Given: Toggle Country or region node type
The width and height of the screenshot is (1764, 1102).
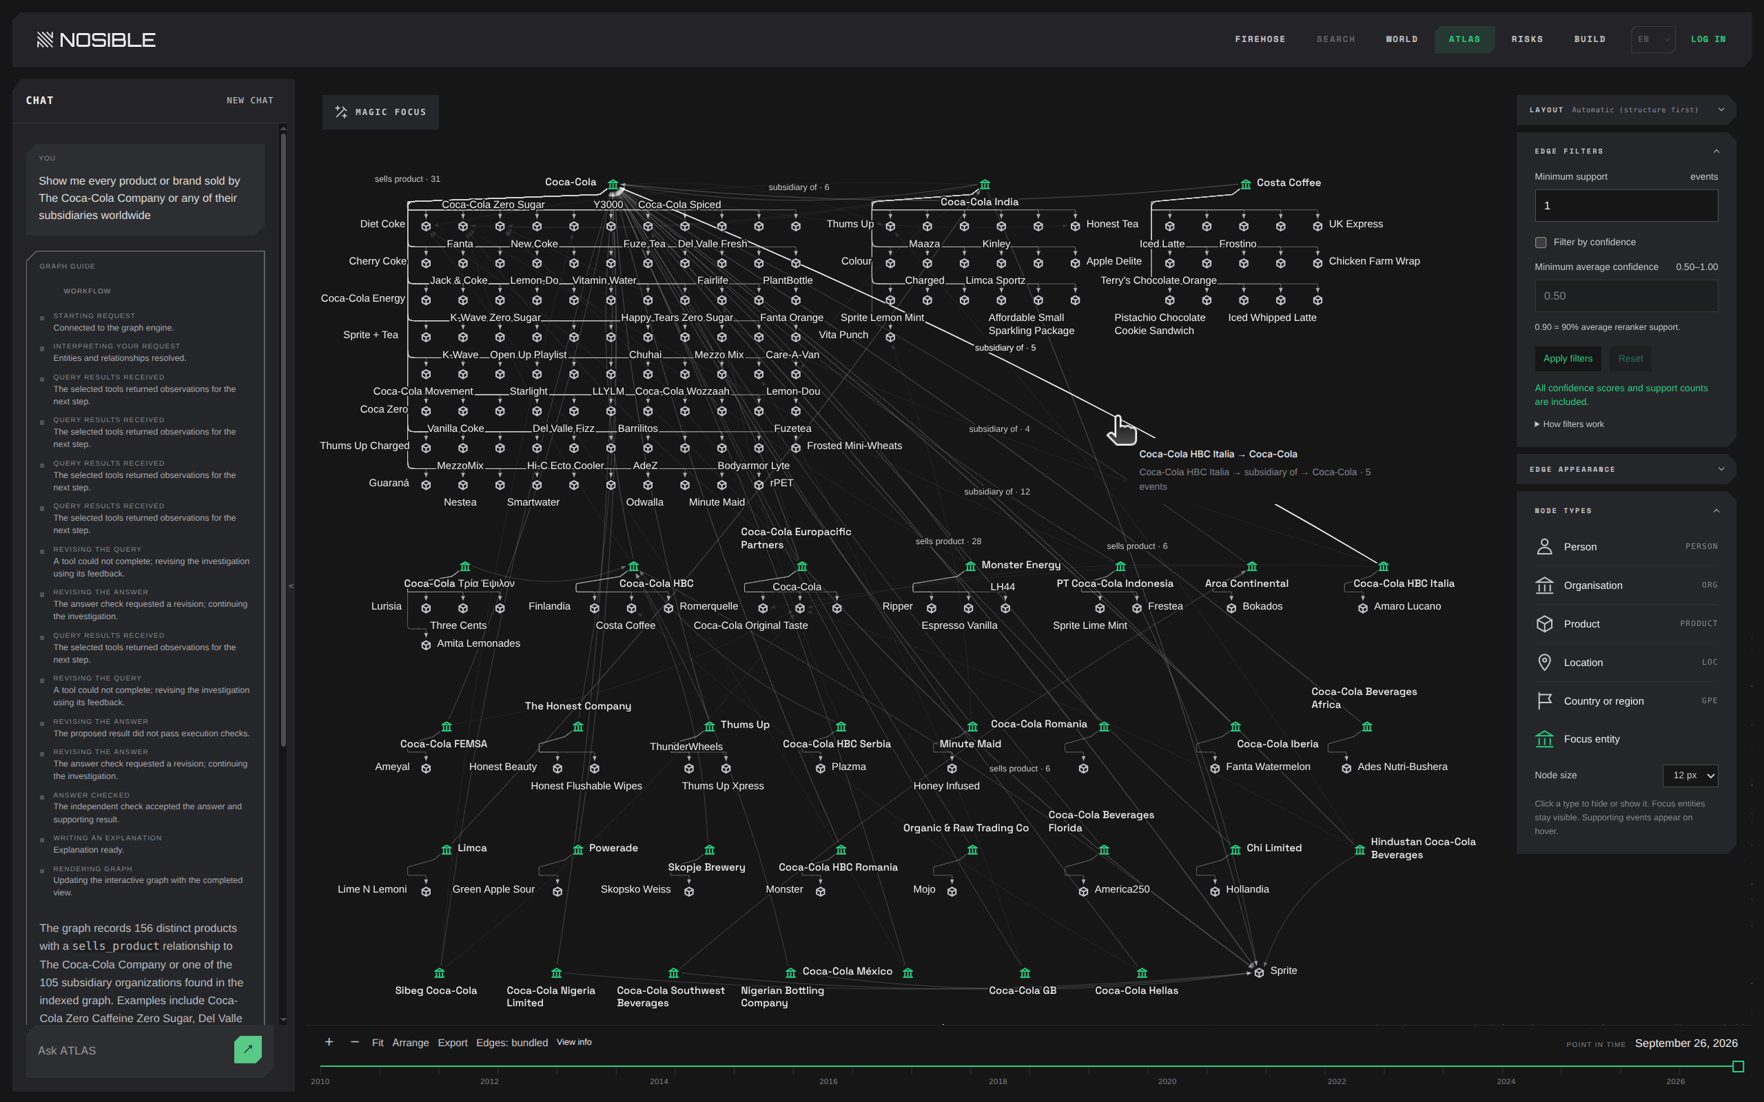Looking at the screenshot, I should pos(1626,701).
